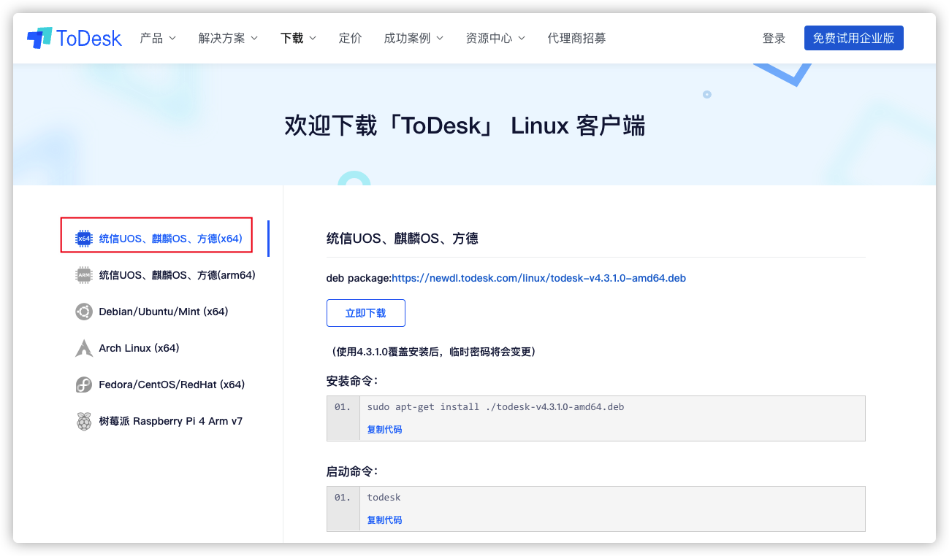Click the sudo apt-get install command text
949x556 pixels.
pos(495,407)
